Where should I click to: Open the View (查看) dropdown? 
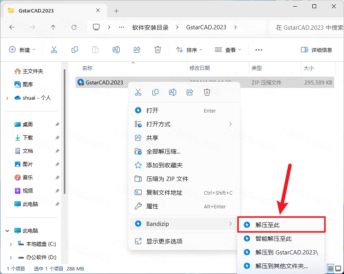(228, 50)
